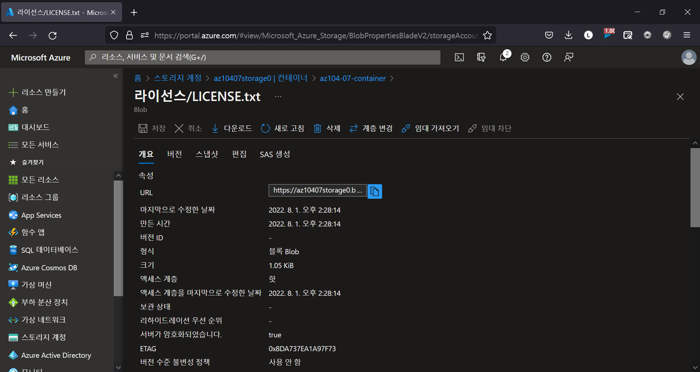Click the 홈 breadcrumb link
700x372 pixels.
pyautogui.click(x=138, y=78)
